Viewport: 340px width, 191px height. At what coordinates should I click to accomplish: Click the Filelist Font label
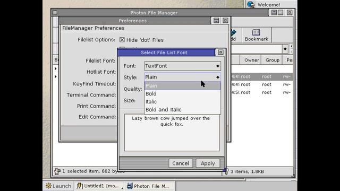click(x=100, y=60)
